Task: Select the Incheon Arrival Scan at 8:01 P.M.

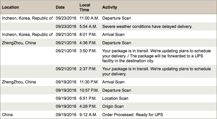Action: click(x=113, y=34)
